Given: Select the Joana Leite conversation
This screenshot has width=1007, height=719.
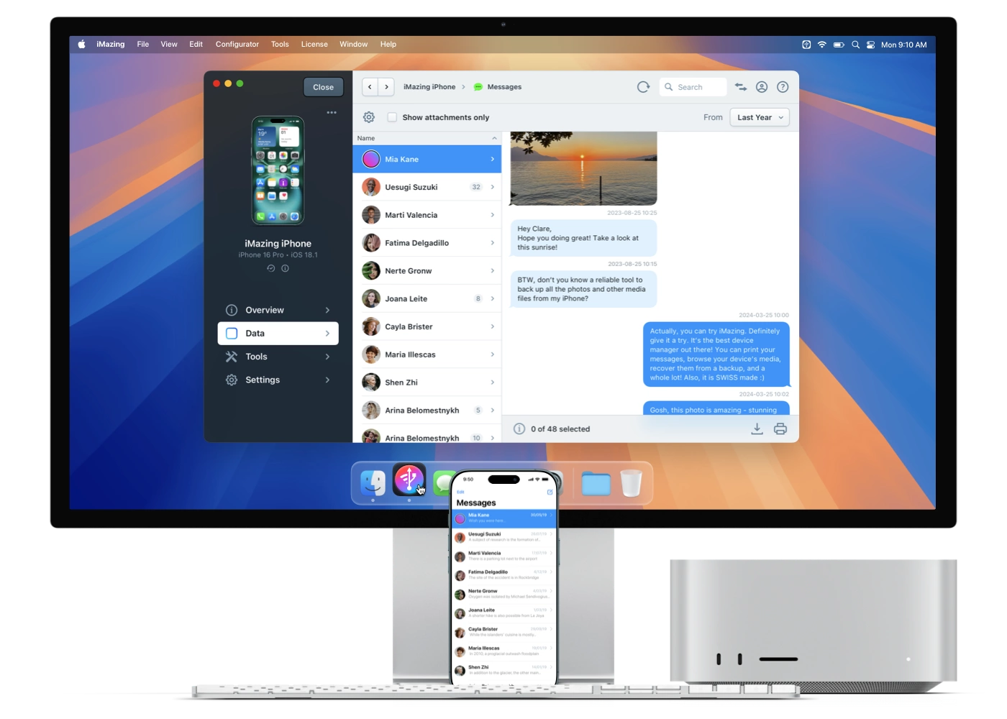Looking at the screenshot, I should [427, 298].
